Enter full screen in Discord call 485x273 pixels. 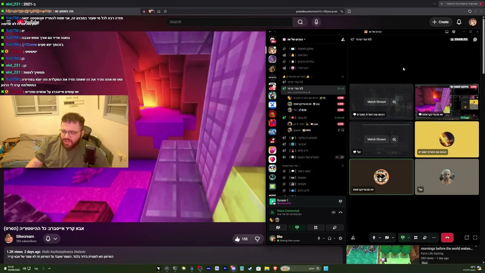[475, 238]
